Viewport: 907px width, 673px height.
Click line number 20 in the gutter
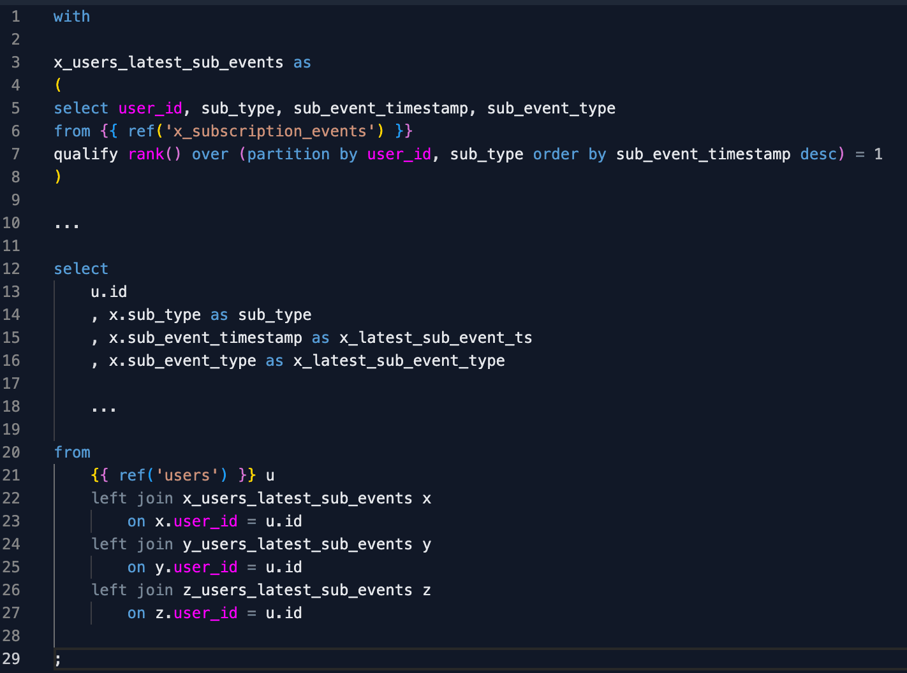(x=11, y=452)
